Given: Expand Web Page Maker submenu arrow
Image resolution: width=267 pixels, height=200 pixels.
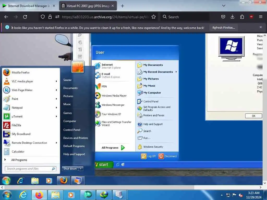Looking at the screenshot, I should point(56,90).
